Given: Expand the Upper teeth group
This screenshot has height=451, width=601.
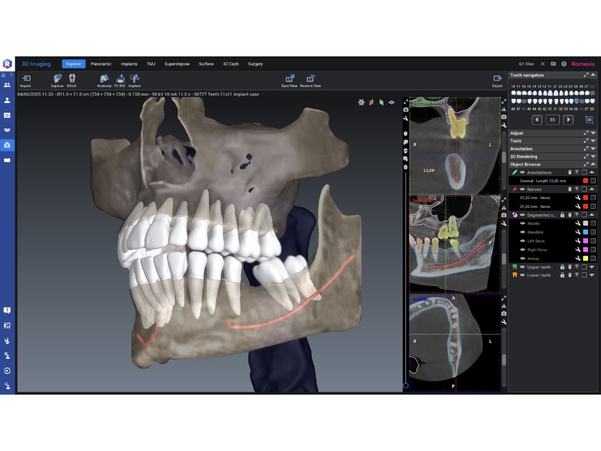Looking at the screenshot, I should pos(592,267).
